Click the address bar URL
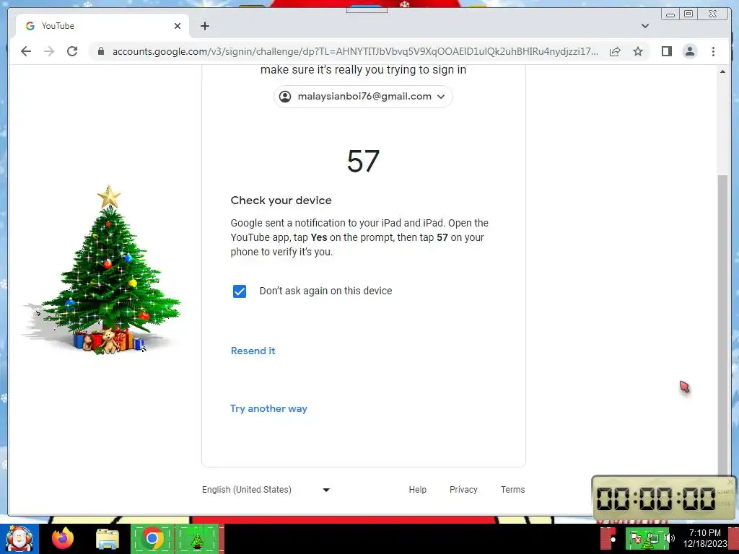739x554 pixels. 355,51
